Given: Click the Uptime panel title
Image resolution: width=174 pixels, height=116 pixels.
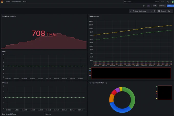Looking at the screenshot, I should (48, 114).
